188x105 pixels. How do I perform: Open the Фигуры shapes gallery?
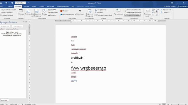pyautogui.click(x=44, y=13)
